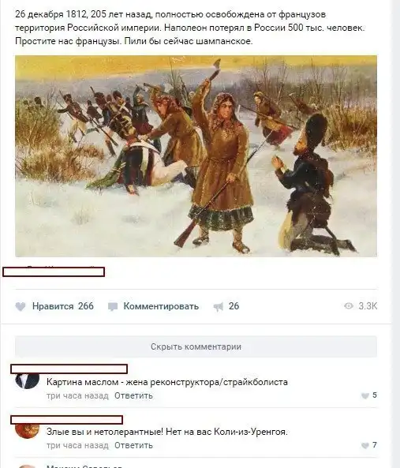
Task: Click timestamp of first comment три часа назад
Action: coord(77,395)
